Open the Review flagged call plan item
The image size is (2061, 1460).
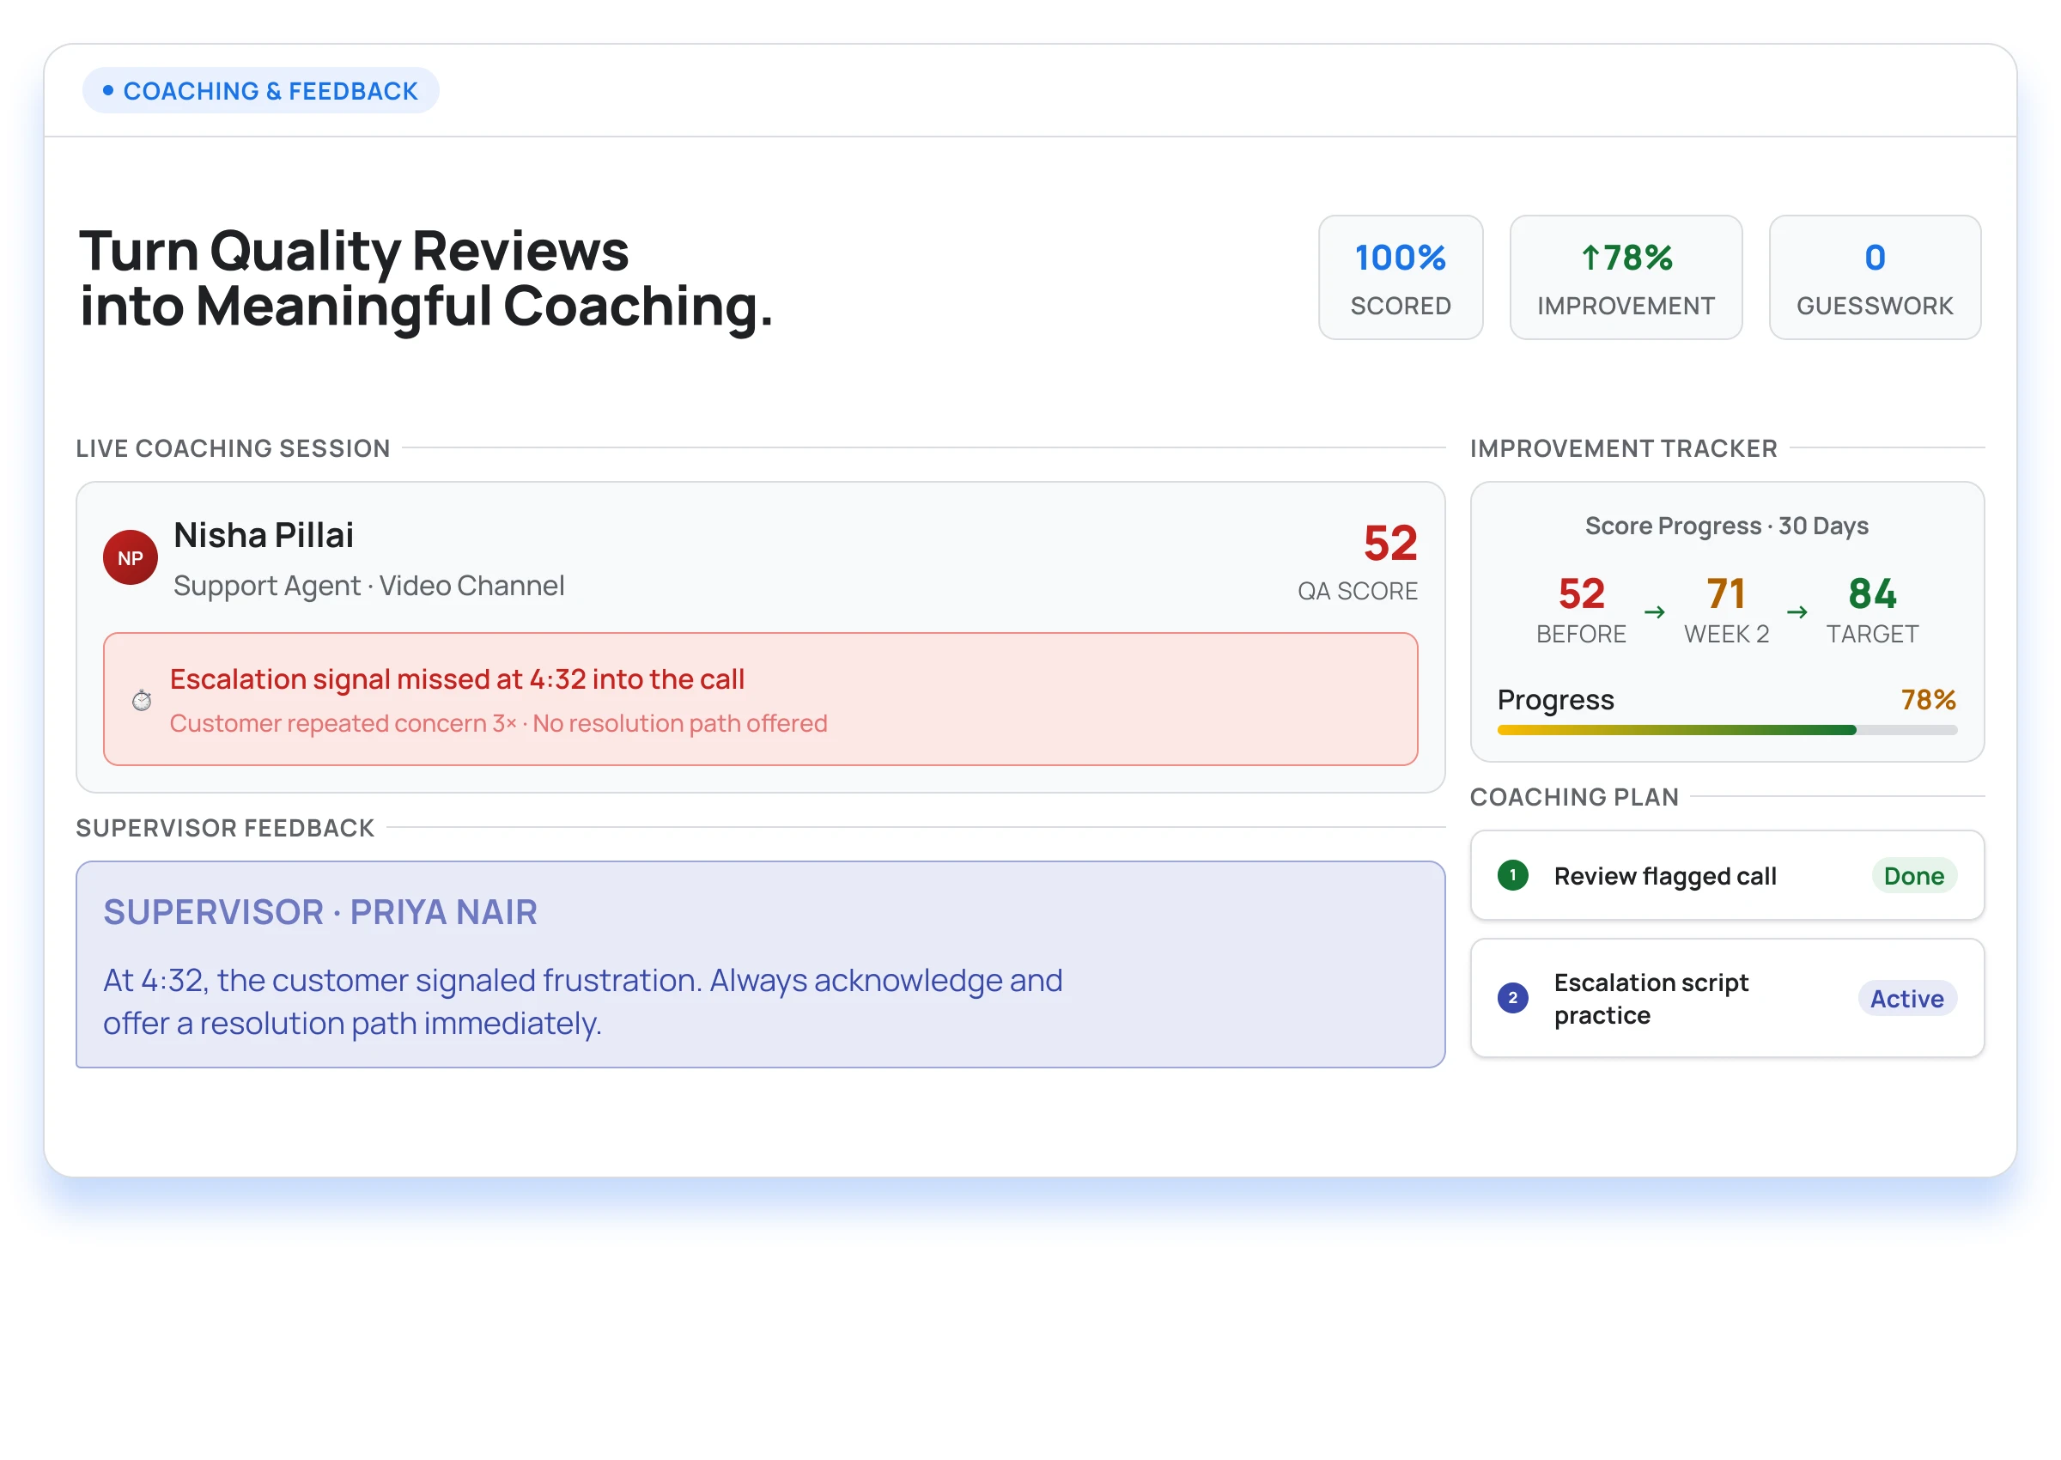point(1664,876)
